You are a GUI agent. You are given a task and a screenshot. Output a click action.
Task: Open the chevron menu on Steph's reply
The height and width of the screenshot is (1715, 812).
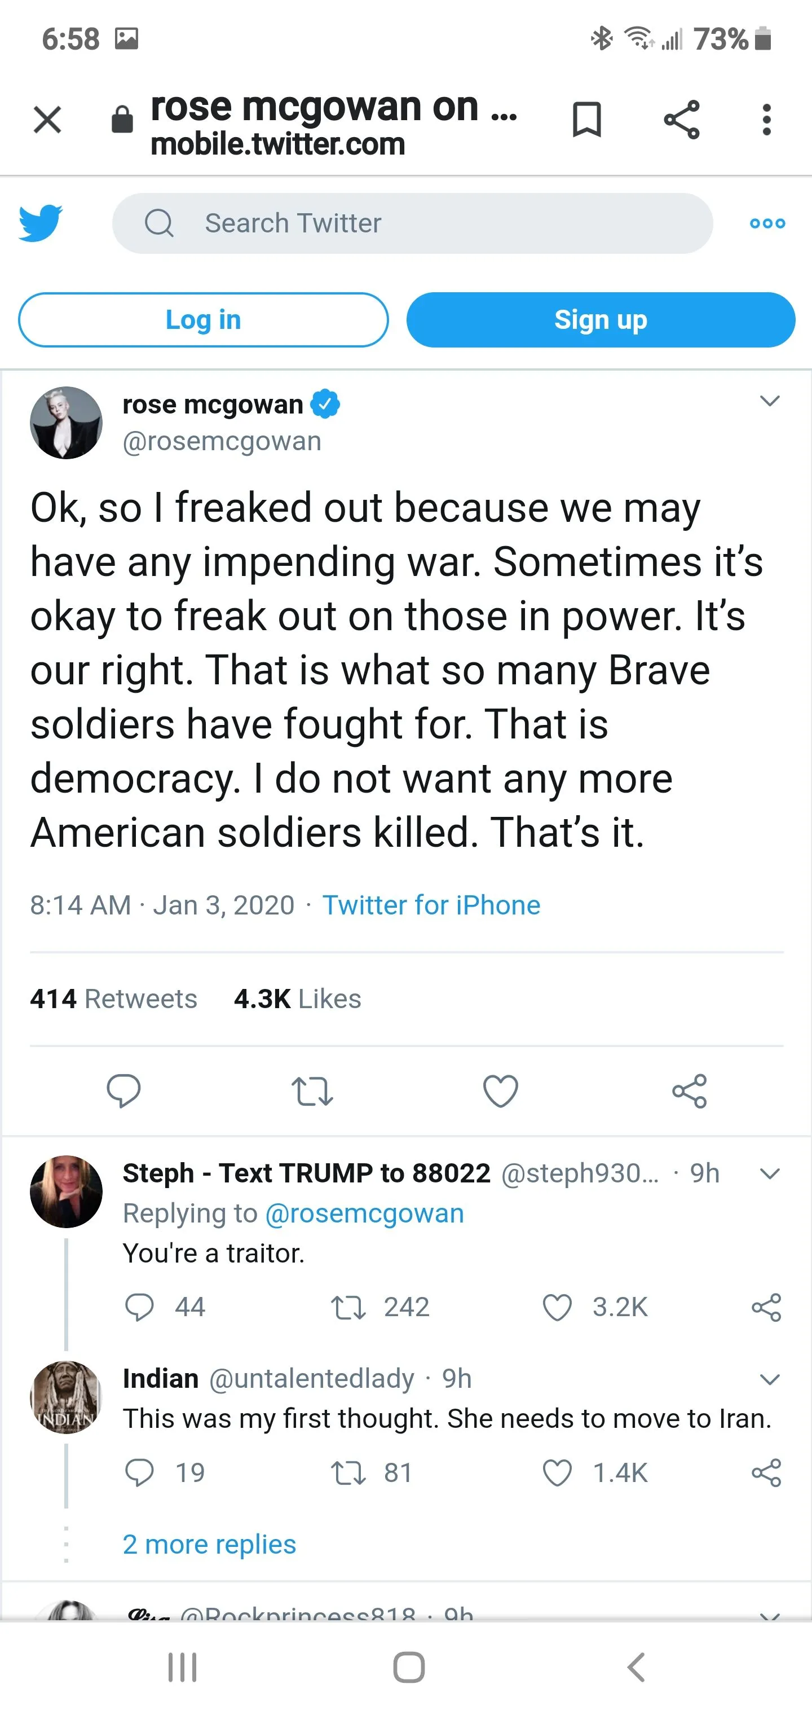(x=769, y=1173)
